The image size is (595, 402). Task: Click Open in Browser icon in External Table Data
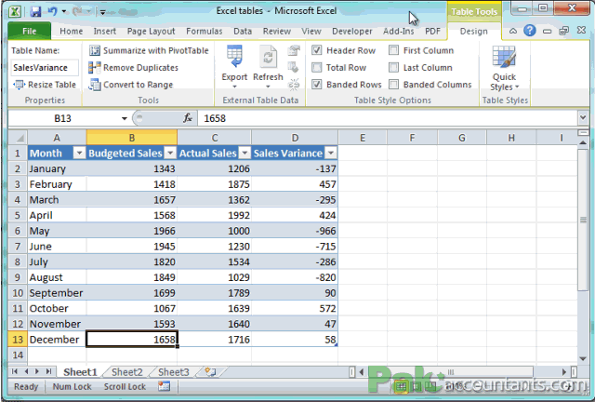294,67
